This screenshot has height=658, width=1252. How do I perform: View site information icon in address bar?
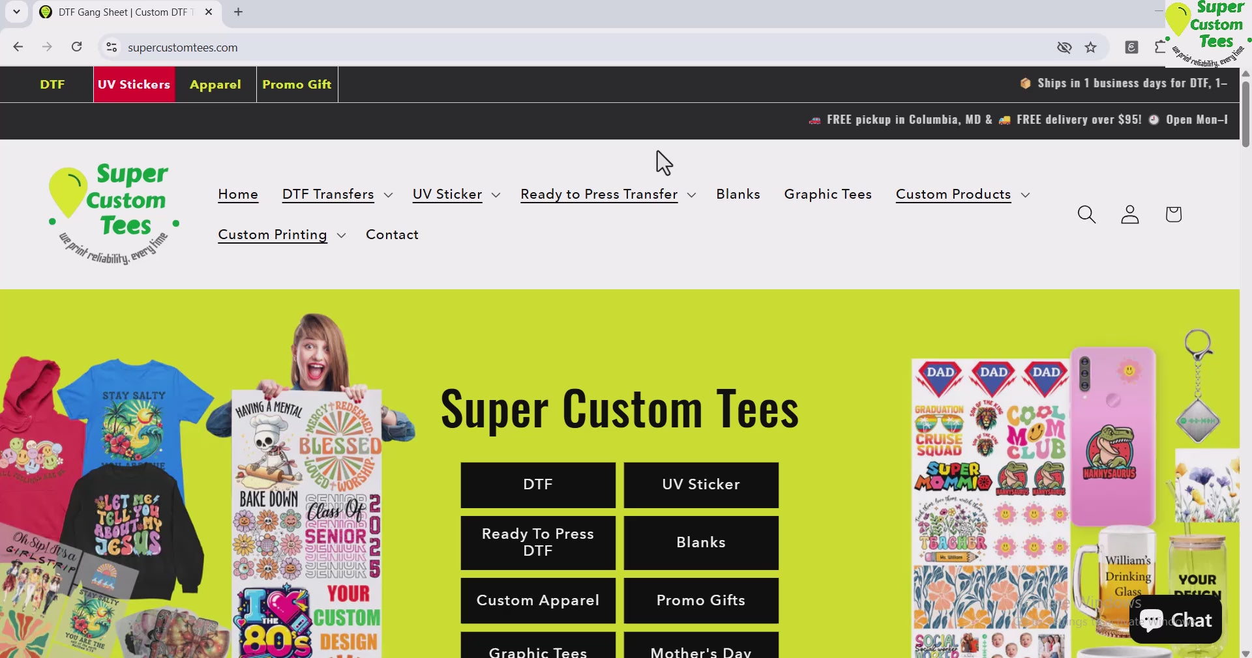pyautogui.click(x=112, y=47)
